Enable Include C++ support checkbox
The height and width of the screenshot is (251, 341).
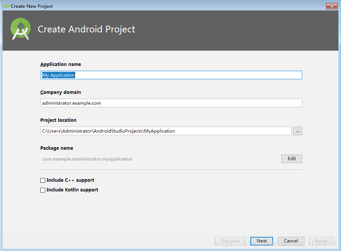pyautogui.click(x=43, y=180)
